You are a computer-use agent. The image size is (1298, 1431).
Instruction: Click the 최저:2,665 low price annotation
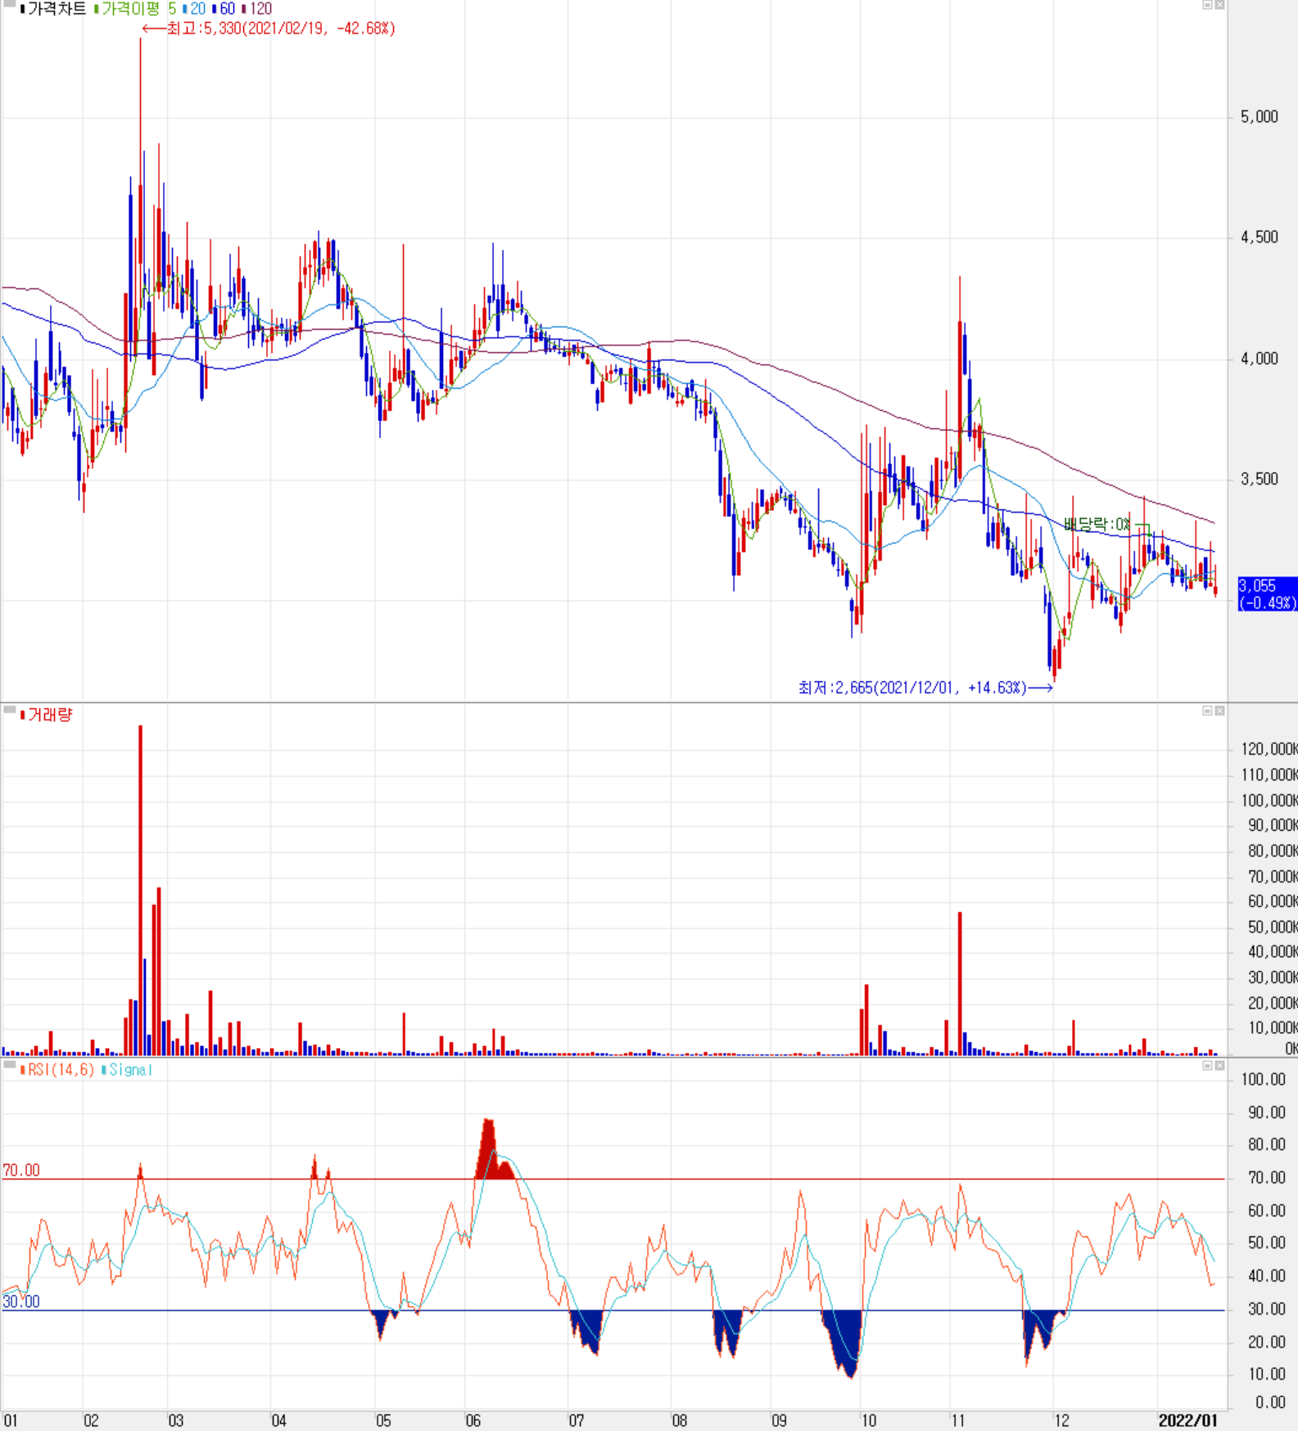[925, 688]
